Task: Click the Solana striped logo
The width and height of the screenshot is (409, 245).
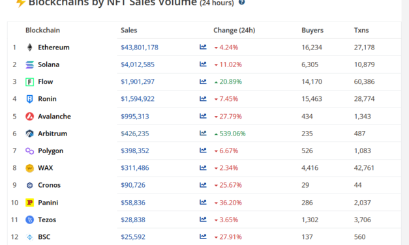Action: click(x=30, y=65)
